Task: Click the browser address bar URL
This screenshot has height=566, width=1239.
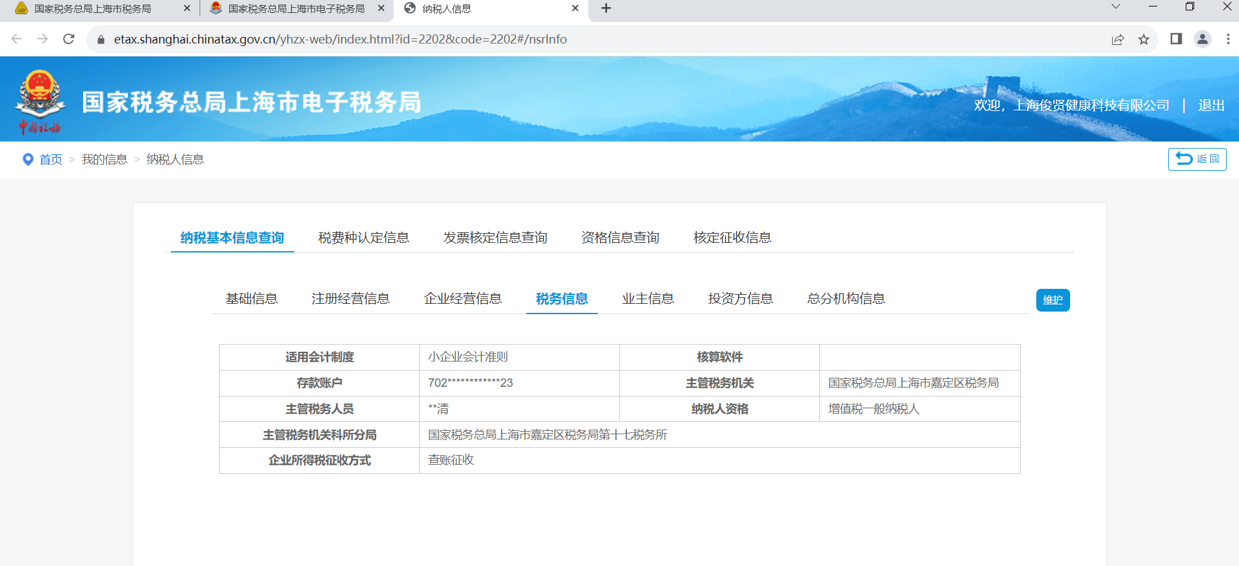Action: [340, 39]
